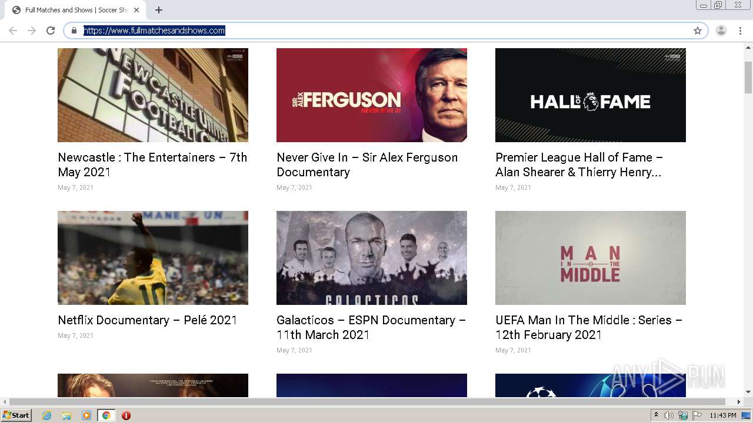Click the URL address bar
The height and width of the screenshot is (423, 753).
click(x=385, y=31)
